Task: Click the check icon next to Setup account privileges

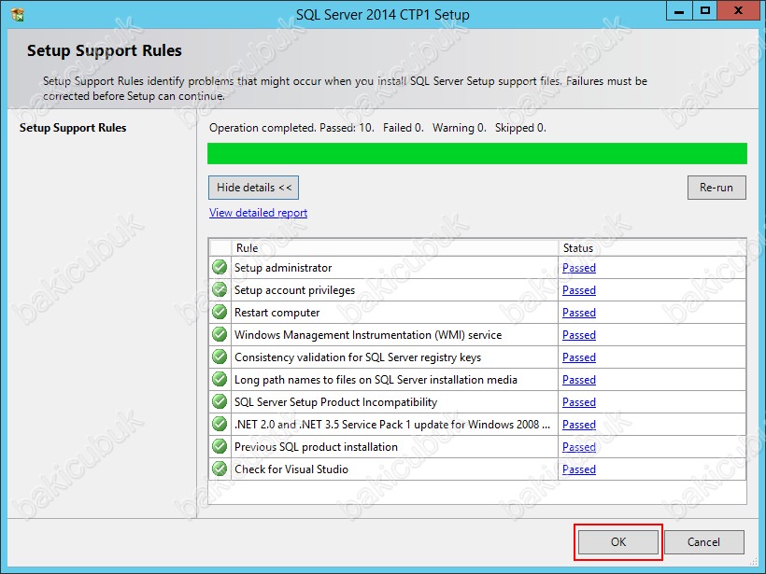Action: (x=219, y=290)
